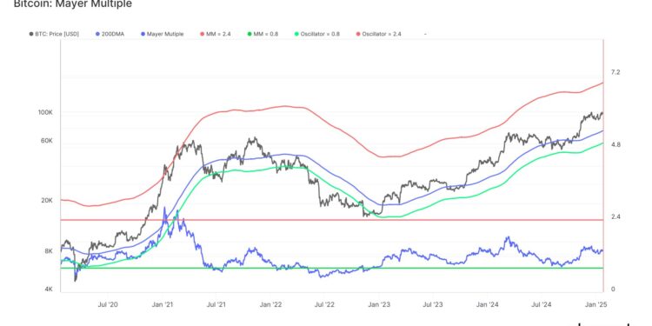Click the 100K price axis label
The height and width of the screenshot is (326, 652).
(x=45, y=113)
